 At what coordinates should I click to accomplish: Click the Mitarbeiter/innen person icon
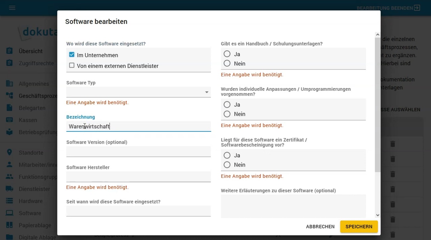coord(10,165)
